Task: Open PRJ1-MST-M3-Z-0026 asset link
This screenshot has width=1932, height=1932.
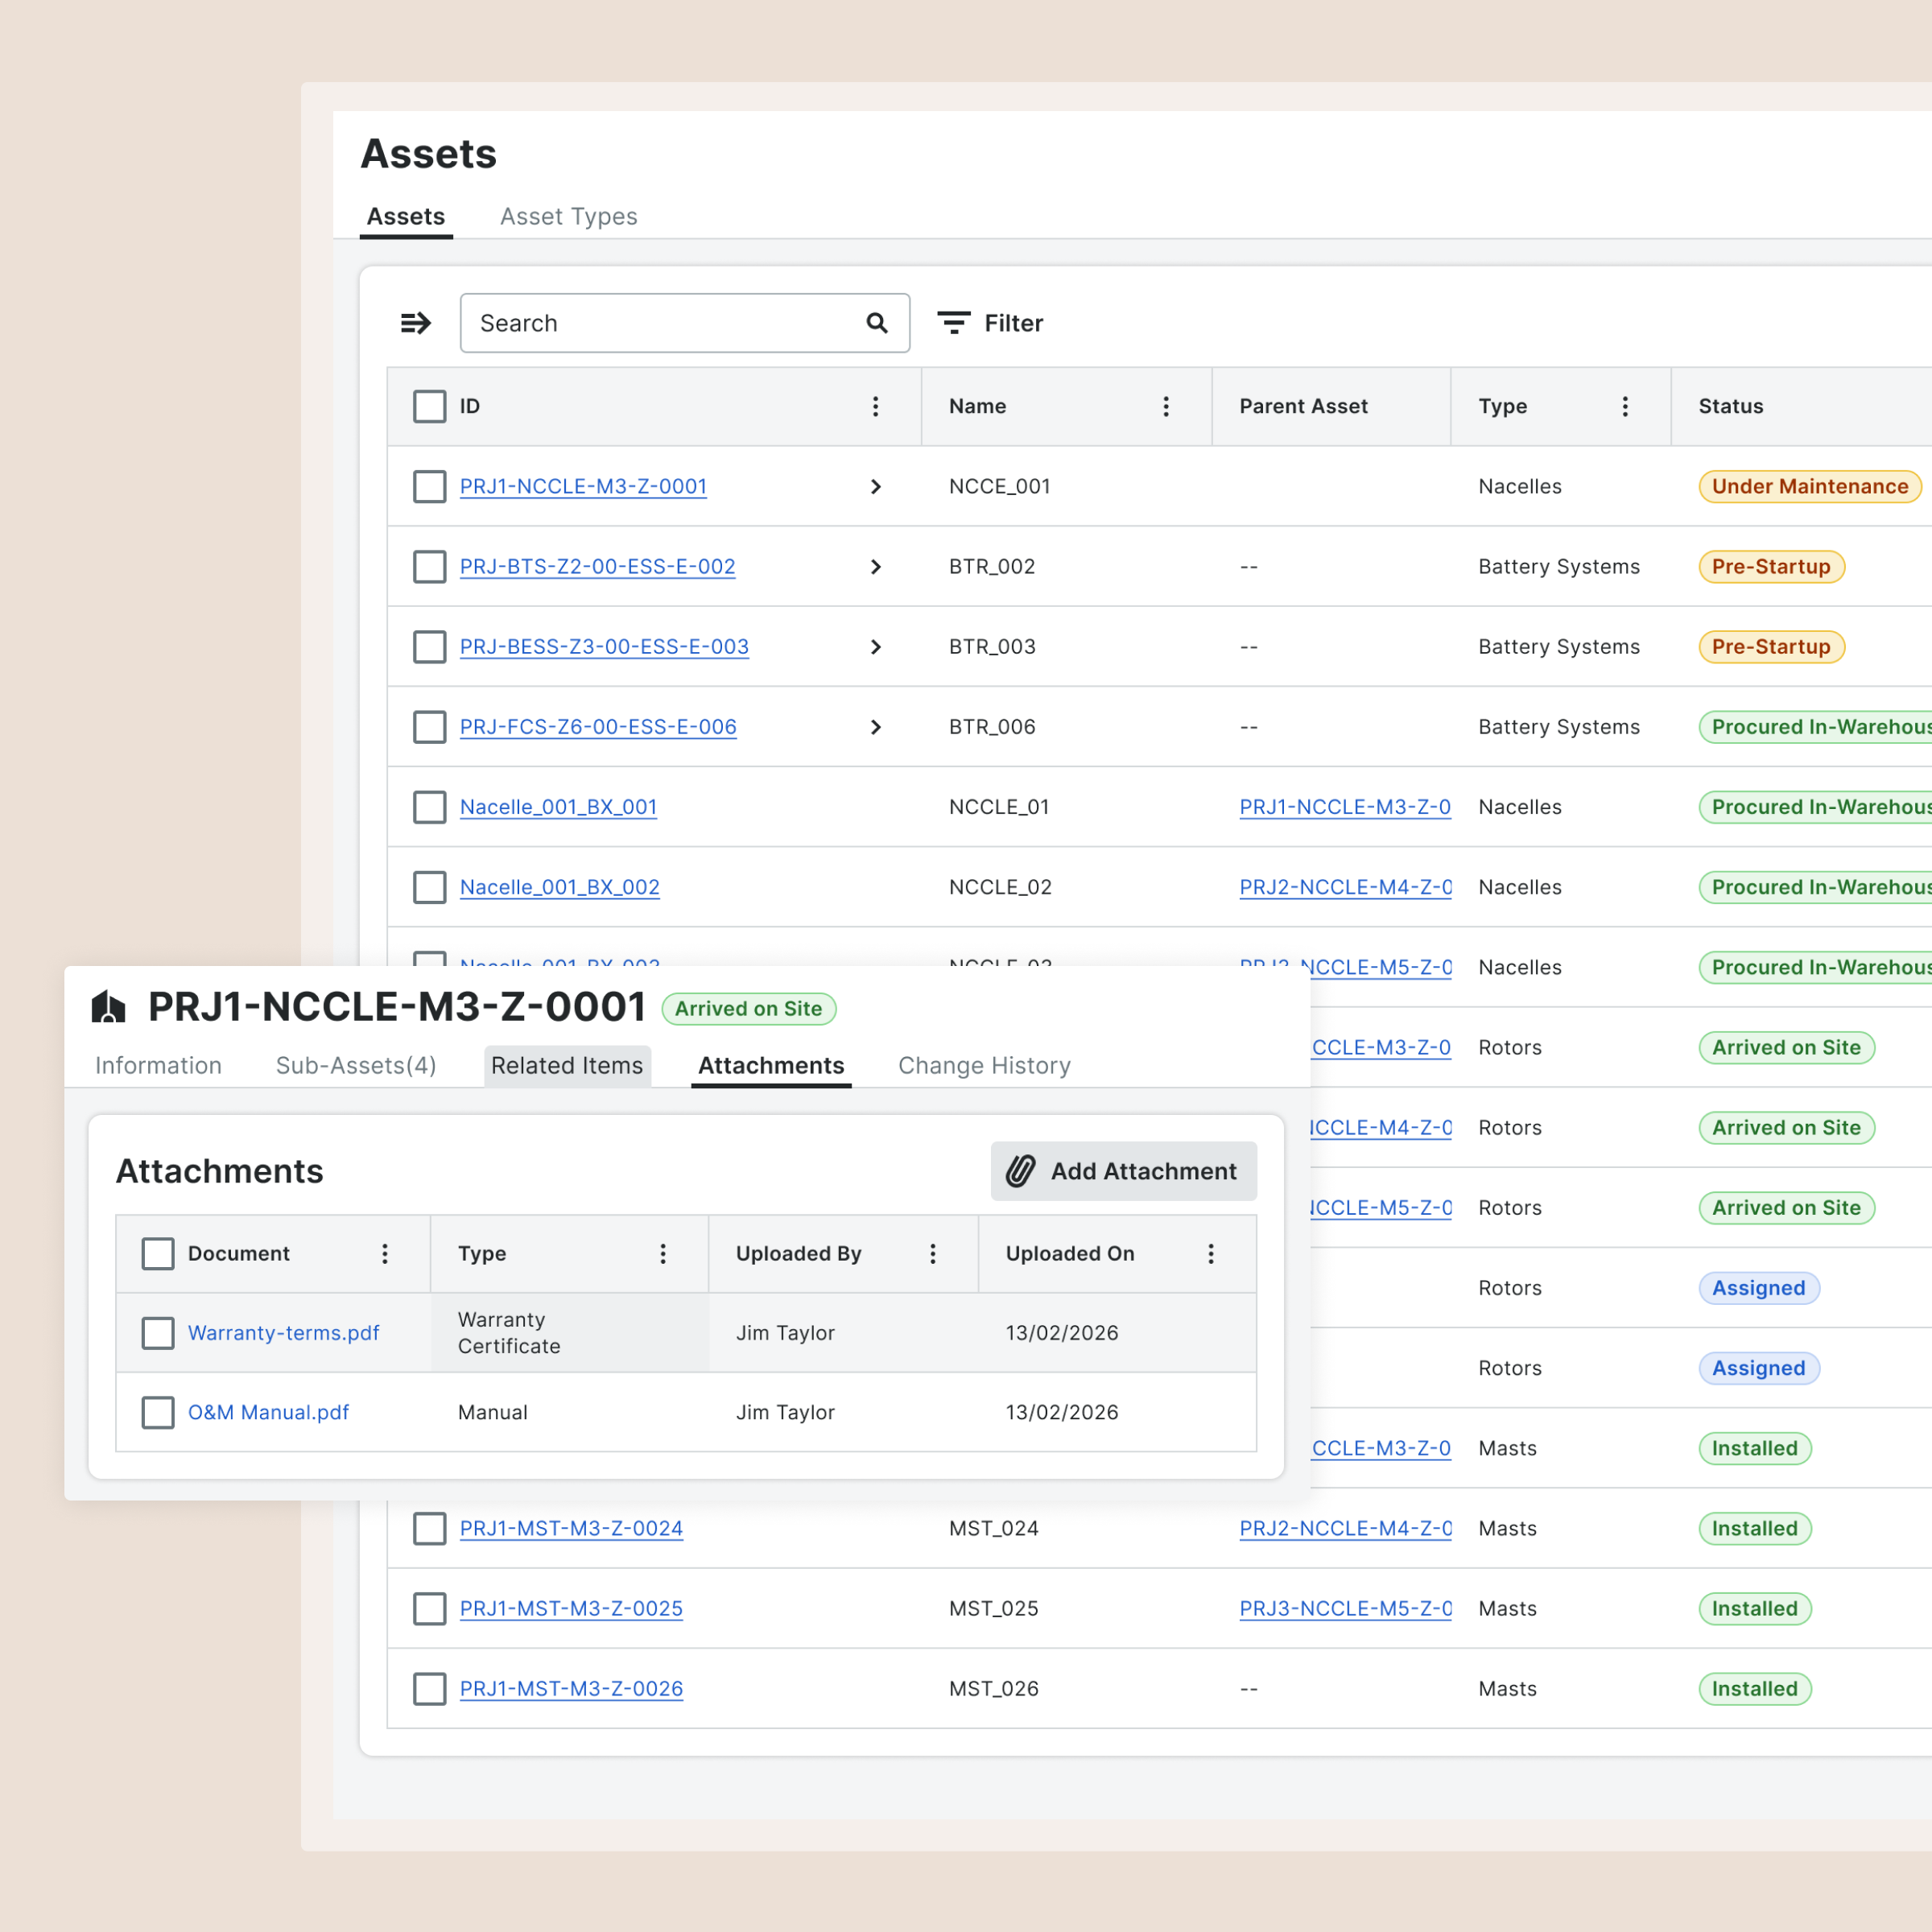Action: tap(571, 1689)
